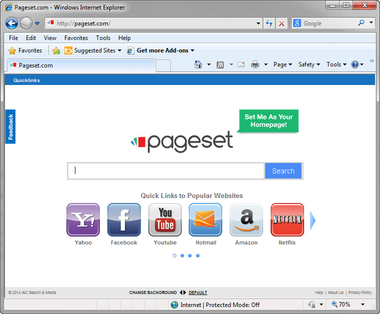Open the Netflix quick link icon
This screenshot has width=380, height=314.
pyautogui.click(x=287, y=220)
